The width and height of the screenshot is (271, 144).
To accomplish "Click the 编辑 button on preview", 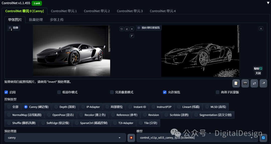I will (258, 68).
